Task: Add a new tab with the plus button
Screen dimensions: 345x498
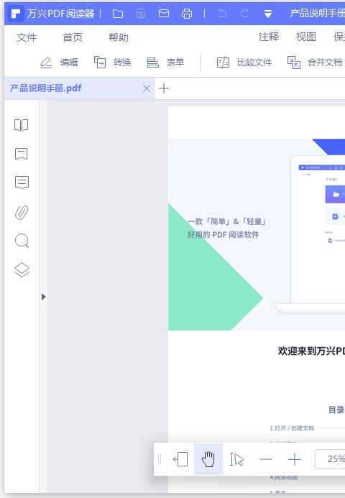Action: pyautogui.click(x=164, y=88)
